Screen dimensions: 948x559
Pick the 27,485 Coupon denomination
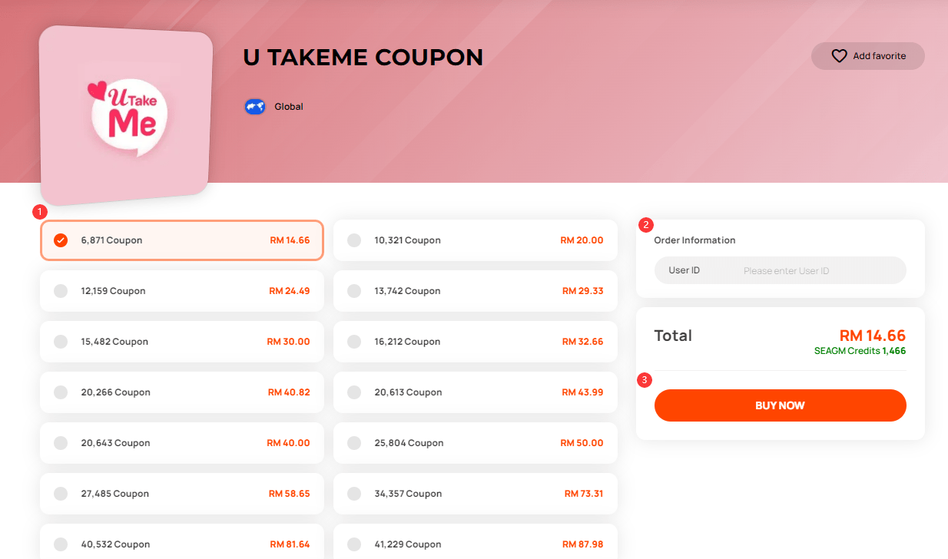coord(181,493)
